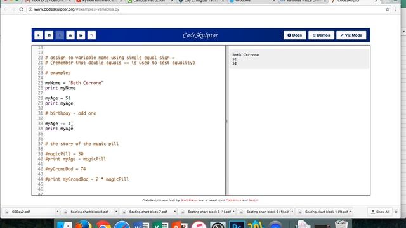Click the site info icon in address bar
This screenshot has height=228, width=406.
30,9
